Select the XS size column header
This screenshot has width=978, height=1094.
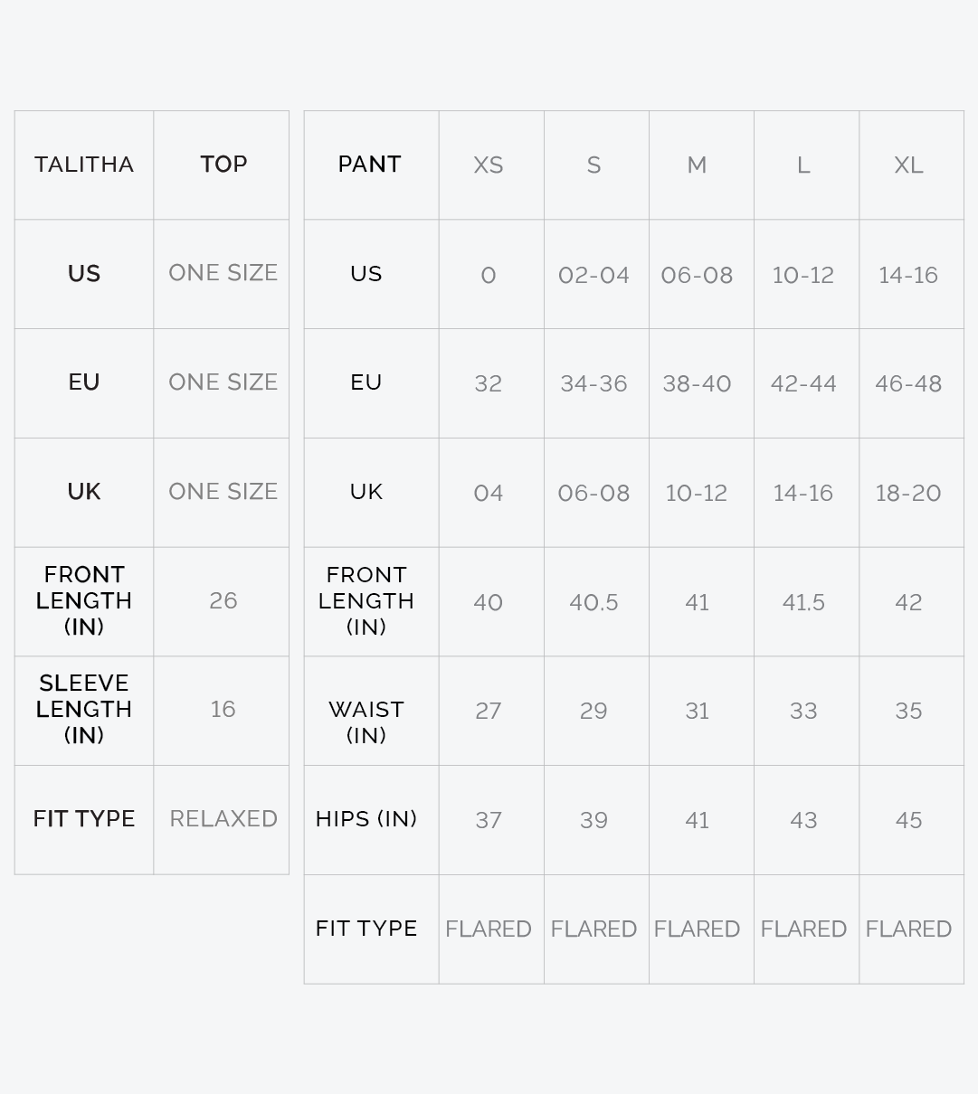(x=489, y=165)
